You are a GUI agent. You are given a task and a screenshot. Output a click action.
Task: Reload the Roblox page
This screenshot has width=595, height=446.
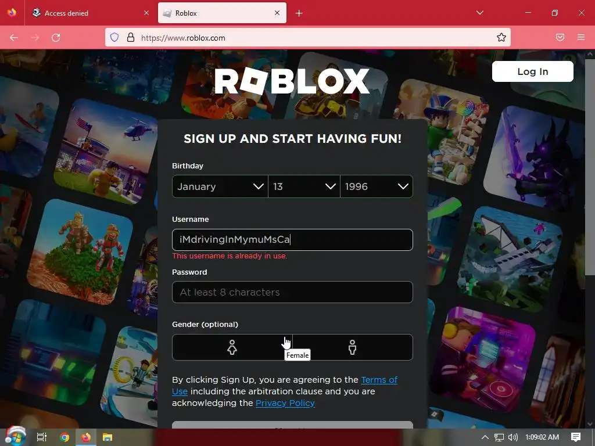click(56, 38)
